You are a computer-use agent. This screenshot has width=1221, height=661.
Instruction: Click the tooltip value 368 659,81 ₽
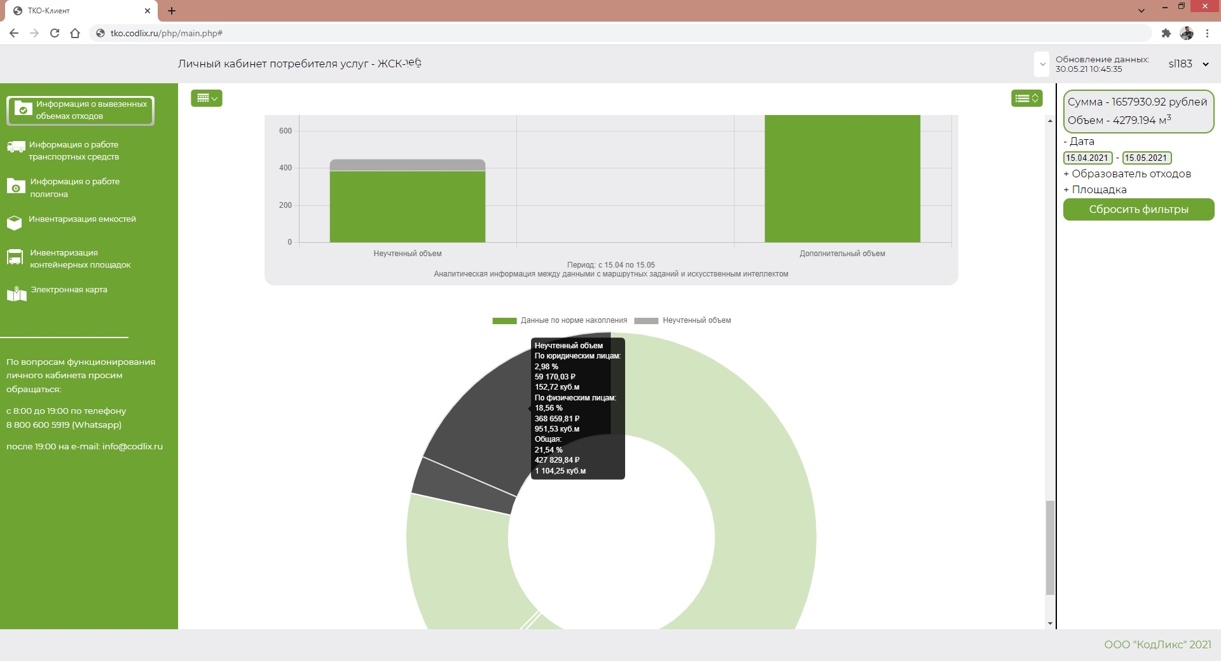tap(557, 419)
